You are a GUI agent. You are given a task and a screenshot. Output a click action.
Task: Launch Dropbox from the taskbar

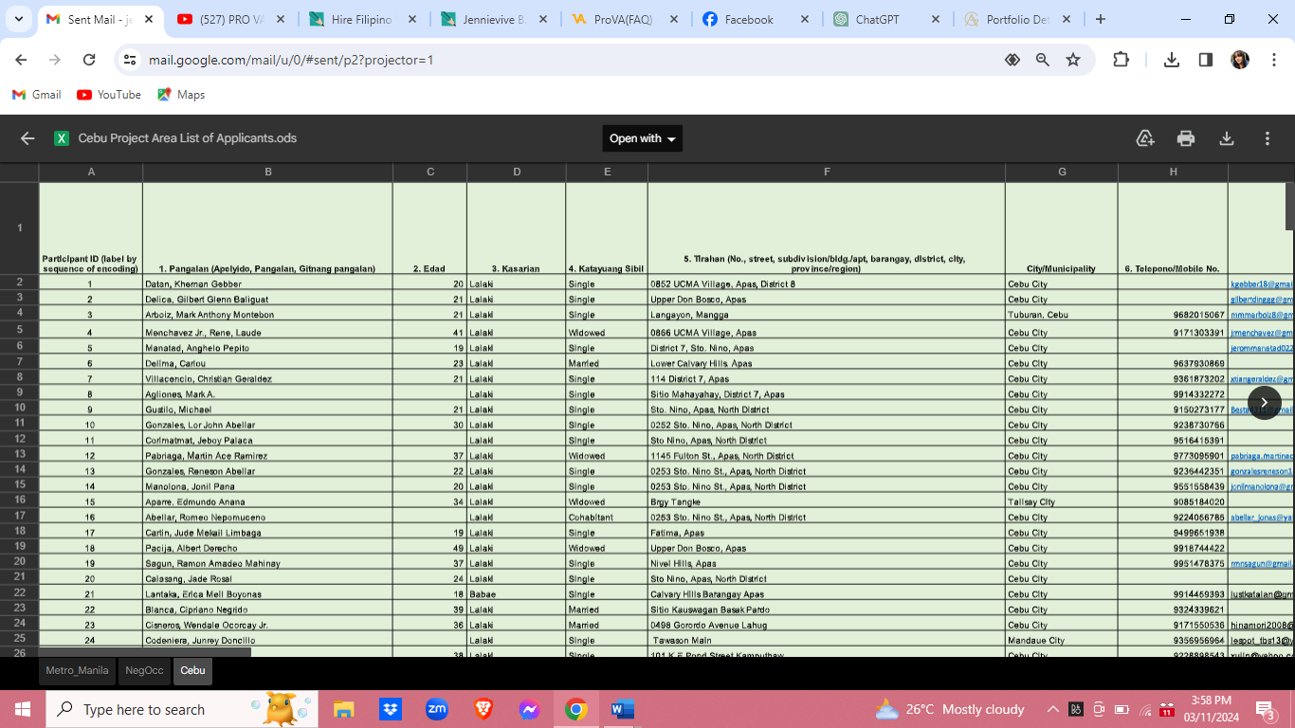[390, 709]
